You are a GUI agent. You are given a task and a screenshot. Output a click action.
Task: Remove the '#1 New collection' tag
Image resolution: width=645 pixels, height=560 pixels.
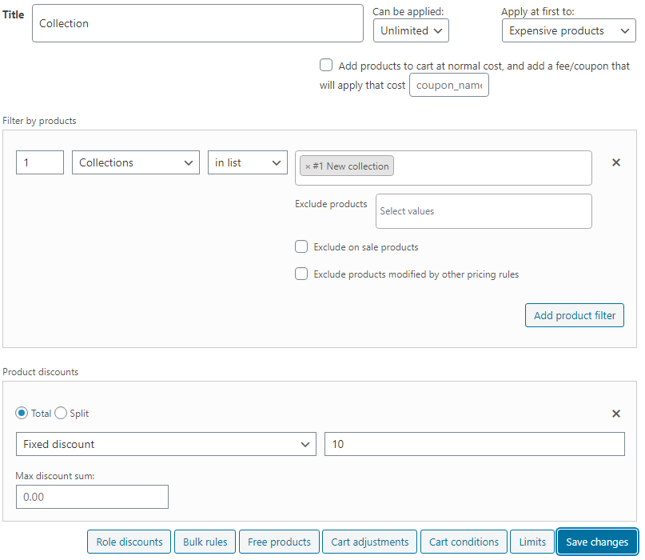click(308, 166)
